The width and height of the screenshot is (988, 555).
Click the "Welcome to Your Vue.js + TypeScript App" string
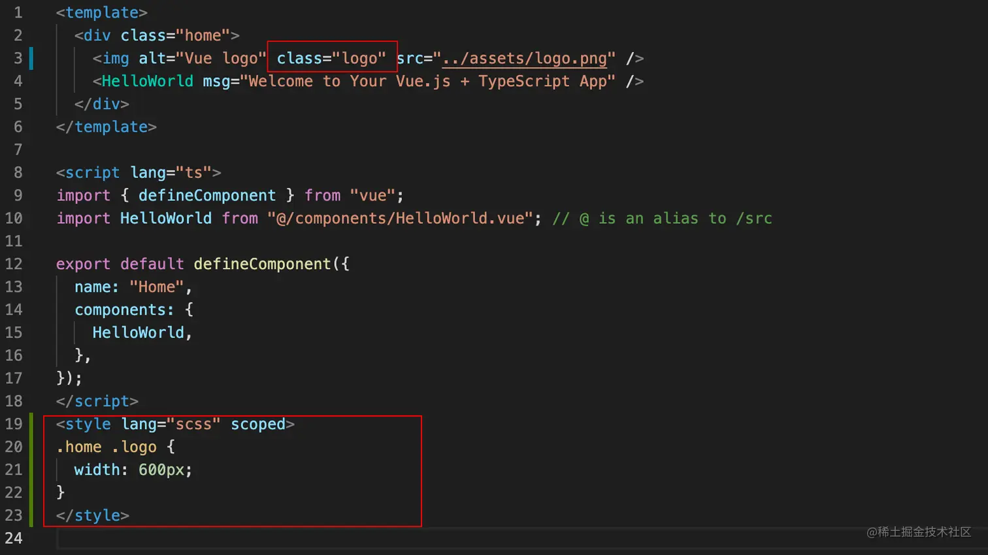click(x=428, y=81)
